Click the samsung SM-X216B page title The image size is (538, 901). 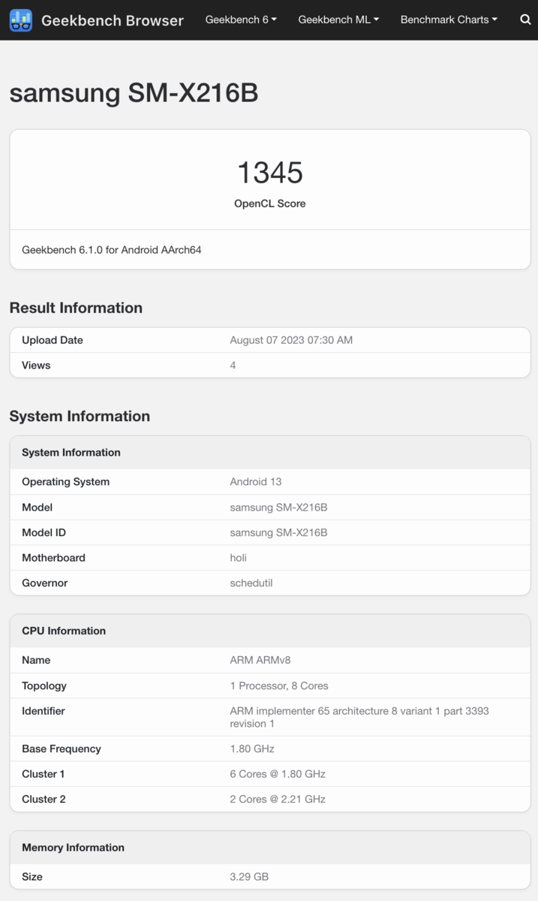pyautogui.click(x=134, y=92)
